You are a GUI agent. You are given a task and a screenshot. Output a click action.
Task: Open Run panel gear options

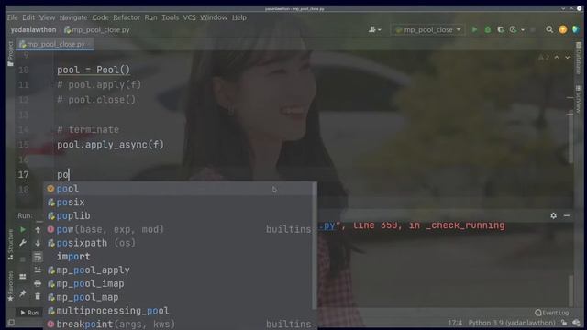(553, 215)
